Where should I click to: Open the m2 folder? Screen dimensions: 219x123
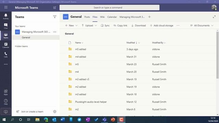[77, 109]
